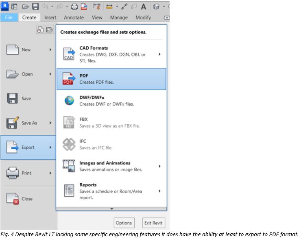This screenshot has width=299, height=241.
Task: Select the CAD Formats export option
Action: [x=111, y=54]
